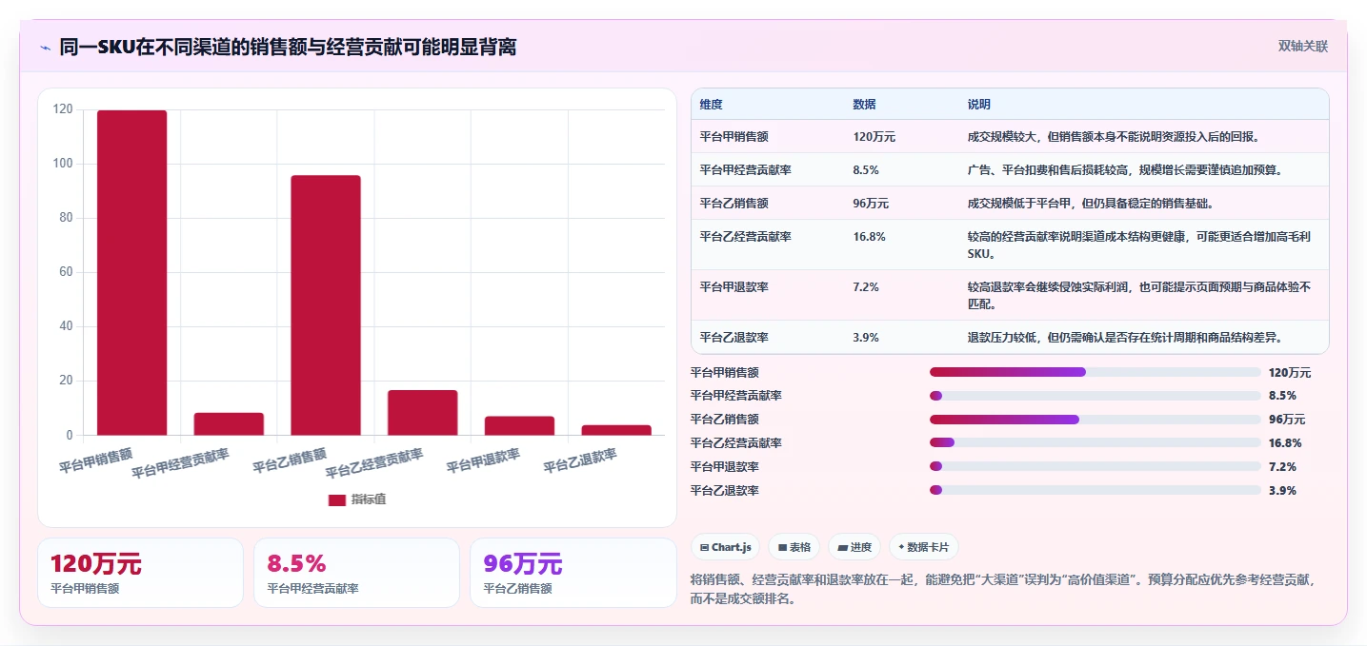Open the 120万元 平台甲销售额 stat card
This screenshot has width=1367, height=646.
[x=141, y=573]
